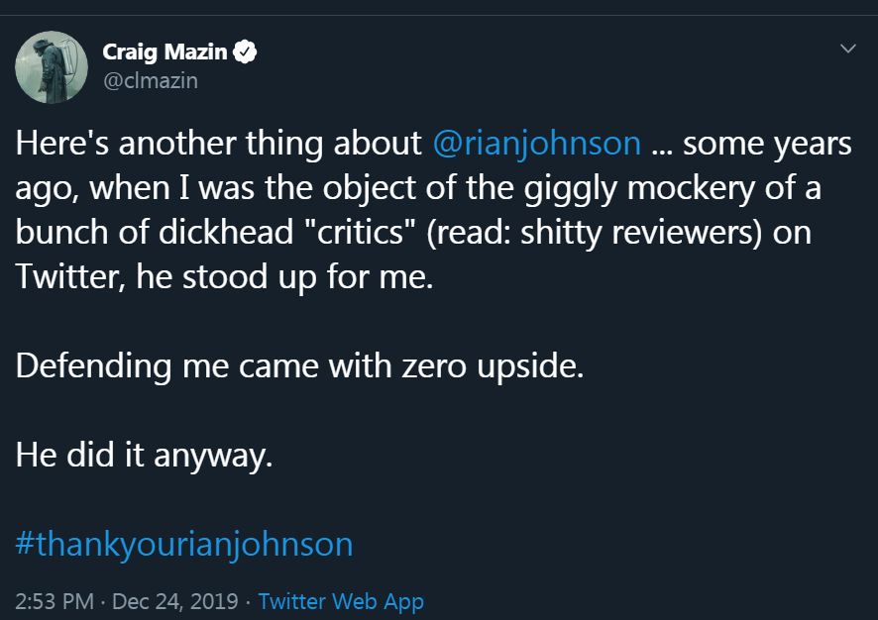Click the text "Twitter, he stood up for me."
This screenshot has width=878, height=620.
(x=225, y=277)
